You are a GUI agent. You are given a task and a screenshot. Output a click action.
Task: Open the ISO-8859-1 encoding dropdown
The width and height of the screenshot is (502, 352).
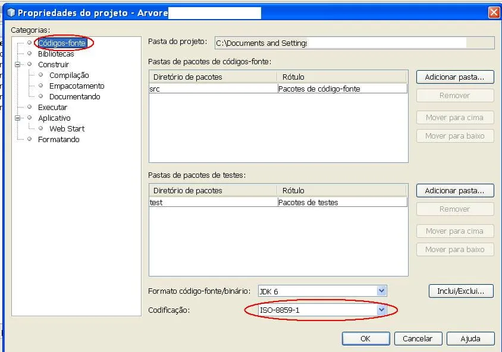pyautogui.click(x=381, y=310)
